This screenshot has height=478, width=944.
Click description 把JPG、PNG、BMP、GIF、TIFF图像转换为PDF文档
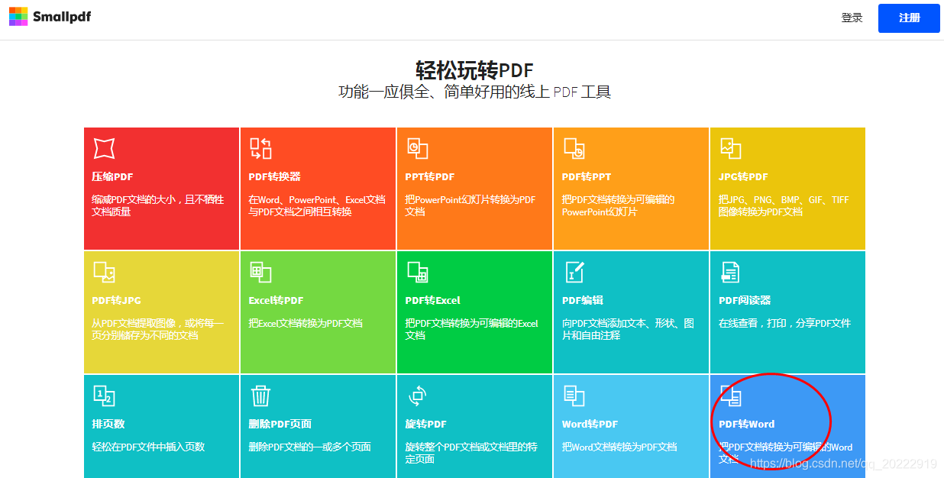coord(784,205)
